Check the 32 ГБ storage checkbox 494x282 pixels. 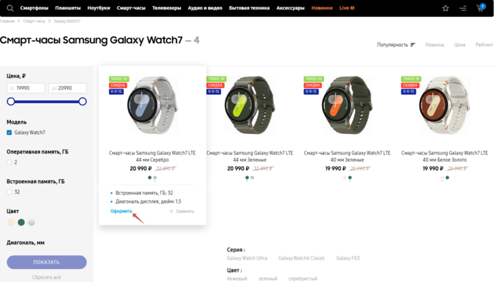(9, 192)
